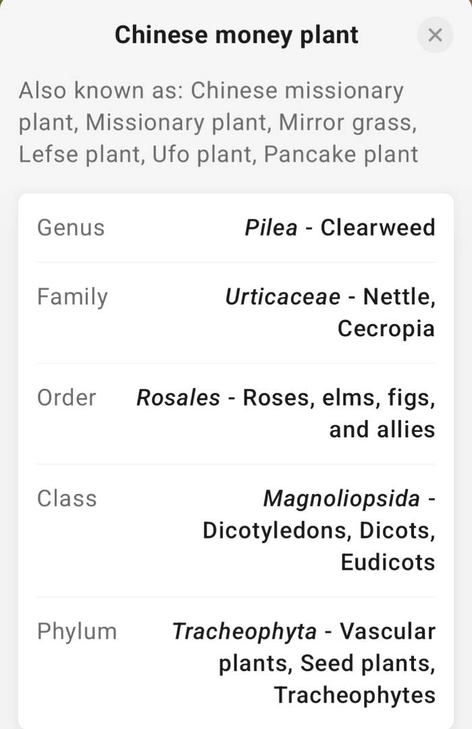Screen dimensions: 472x729
Task: Click the 'Tracheophytes' text in Phylum row
Action: (x=355, y=695)
